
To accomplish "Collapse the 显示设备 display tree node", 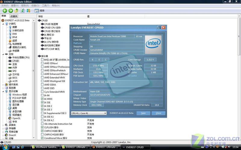I will point(3,91).
